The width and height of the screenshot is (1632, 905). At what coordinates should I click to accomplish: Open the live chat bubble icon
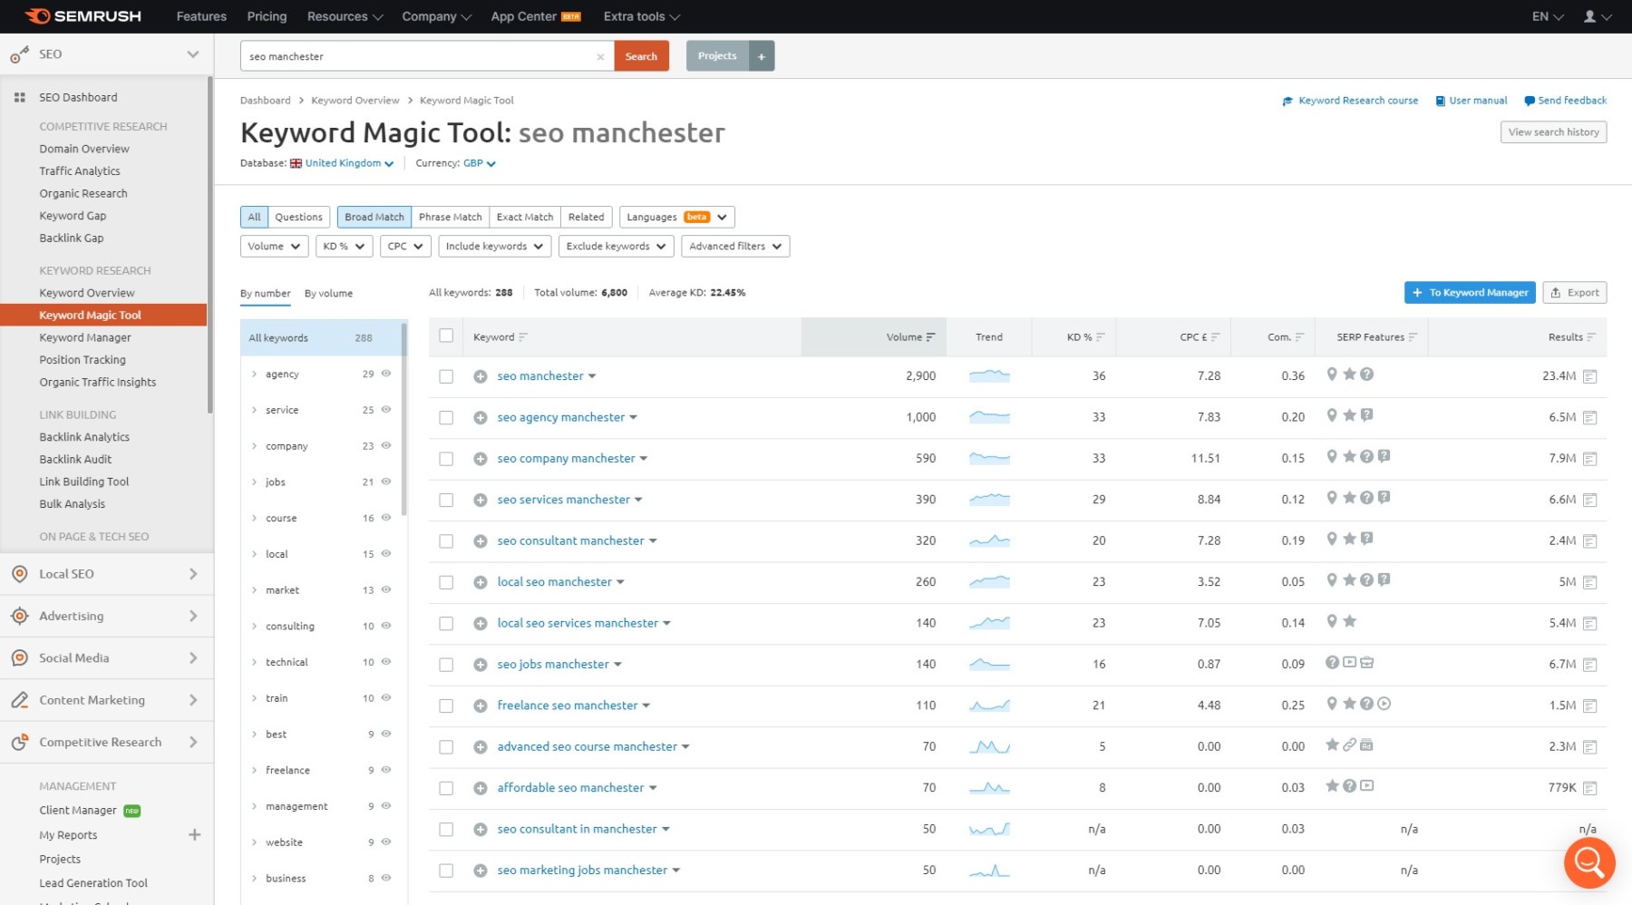coord(1589,862)
